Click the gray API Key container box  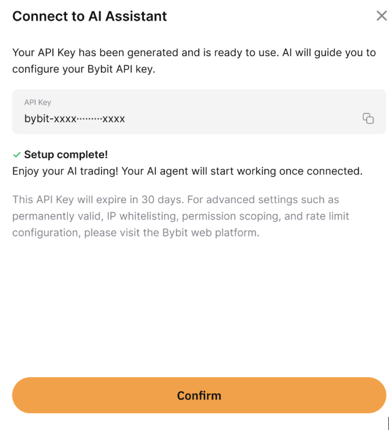click(x=199, y=112)
